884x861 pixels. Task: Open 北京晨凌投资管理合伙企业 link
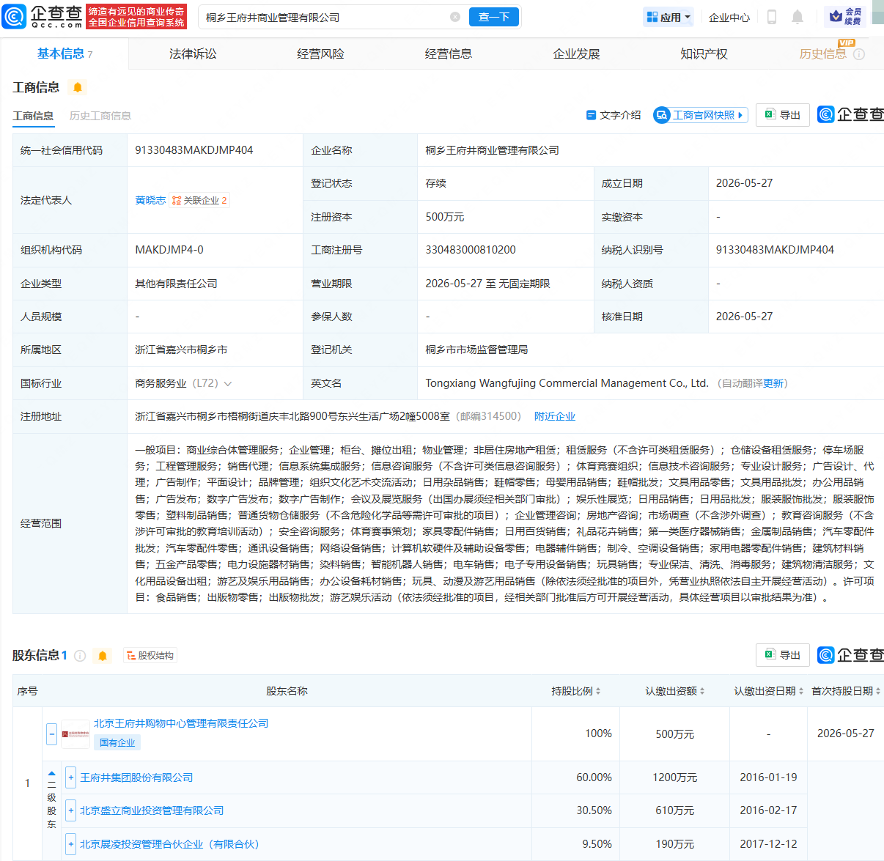(169, 844)
